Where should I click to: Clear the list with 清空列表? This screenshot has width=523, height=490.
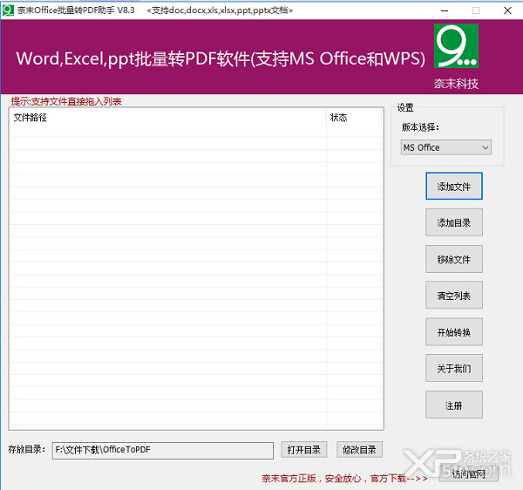pyautogui.click(x=453, y=296)
